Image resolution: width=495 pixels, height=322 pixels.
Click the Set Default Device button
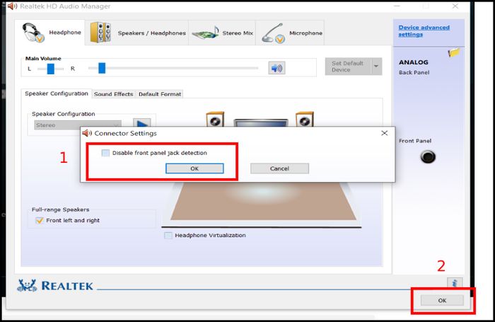coord(348,67)
